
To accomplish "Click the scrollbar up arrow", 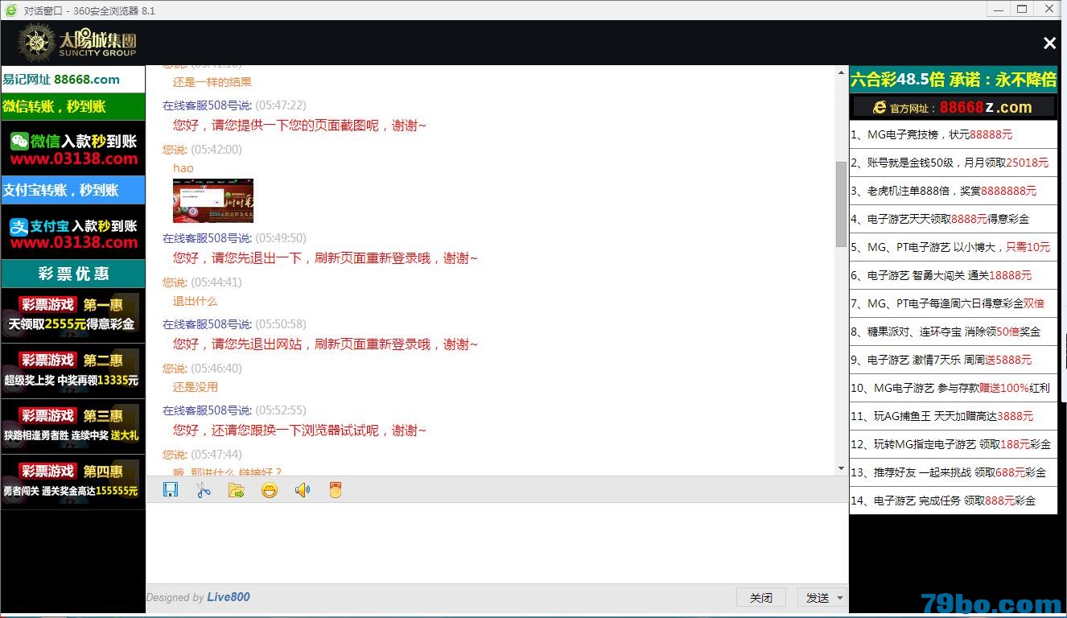I will coord(842,72).
